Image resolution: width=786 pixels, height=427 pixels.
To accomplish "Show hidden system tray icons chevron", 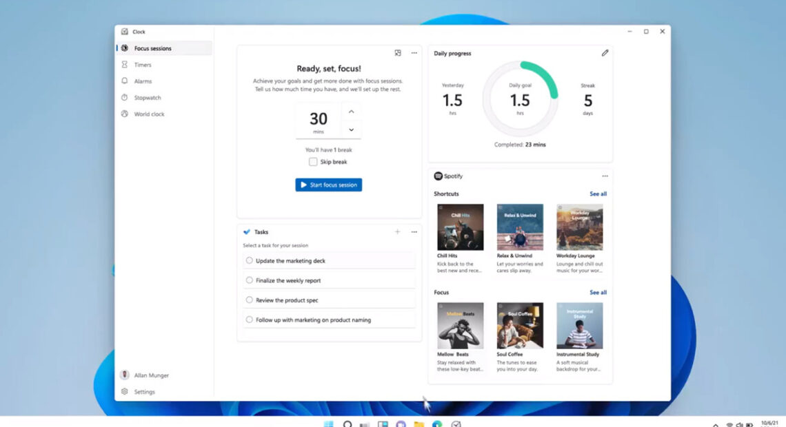I will coord(715,424).
